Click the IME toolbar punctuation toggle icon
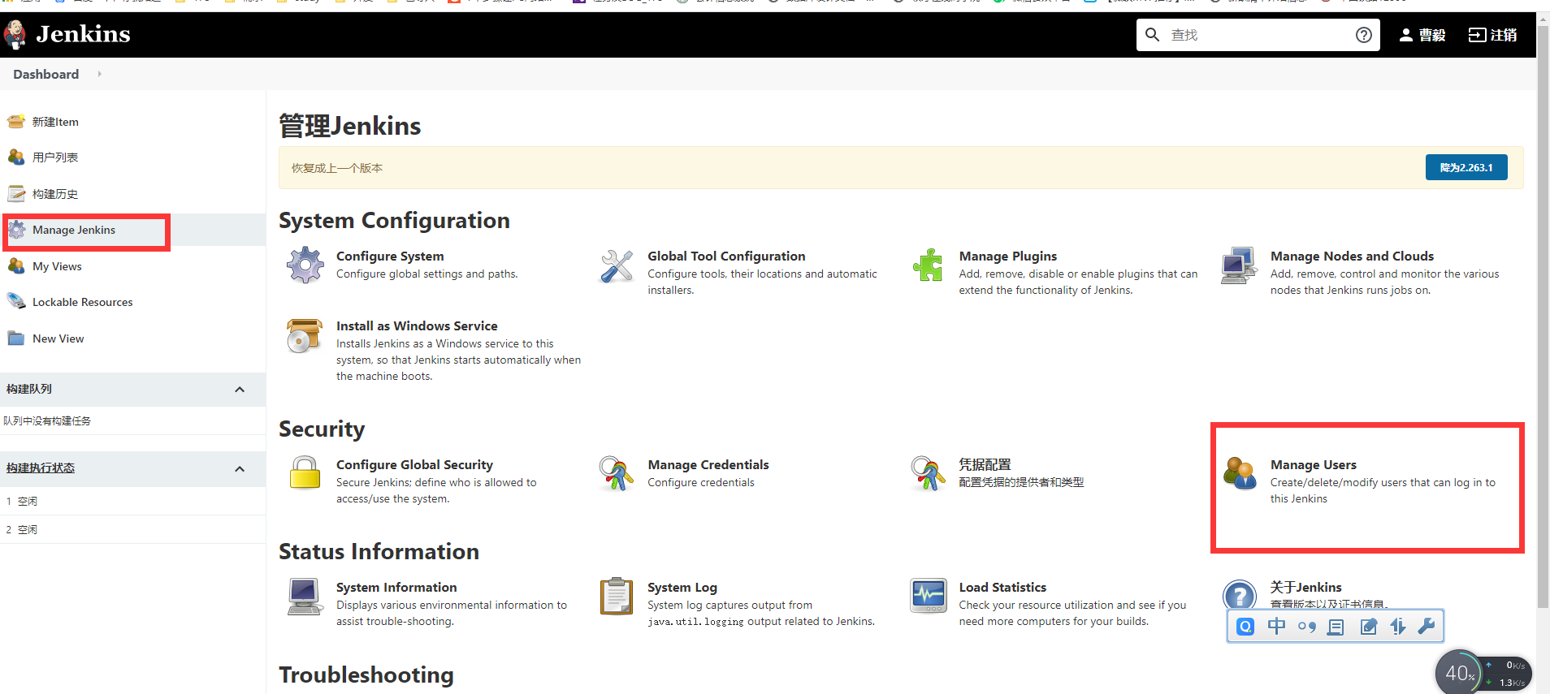The image size is (1550, 694). point(1306,626)
